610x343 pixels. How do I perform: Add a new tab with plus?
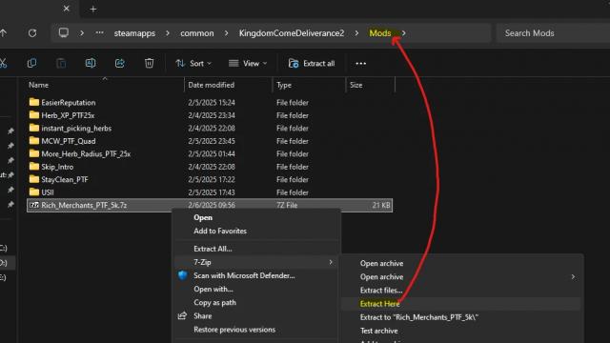(x=93, y=9)
